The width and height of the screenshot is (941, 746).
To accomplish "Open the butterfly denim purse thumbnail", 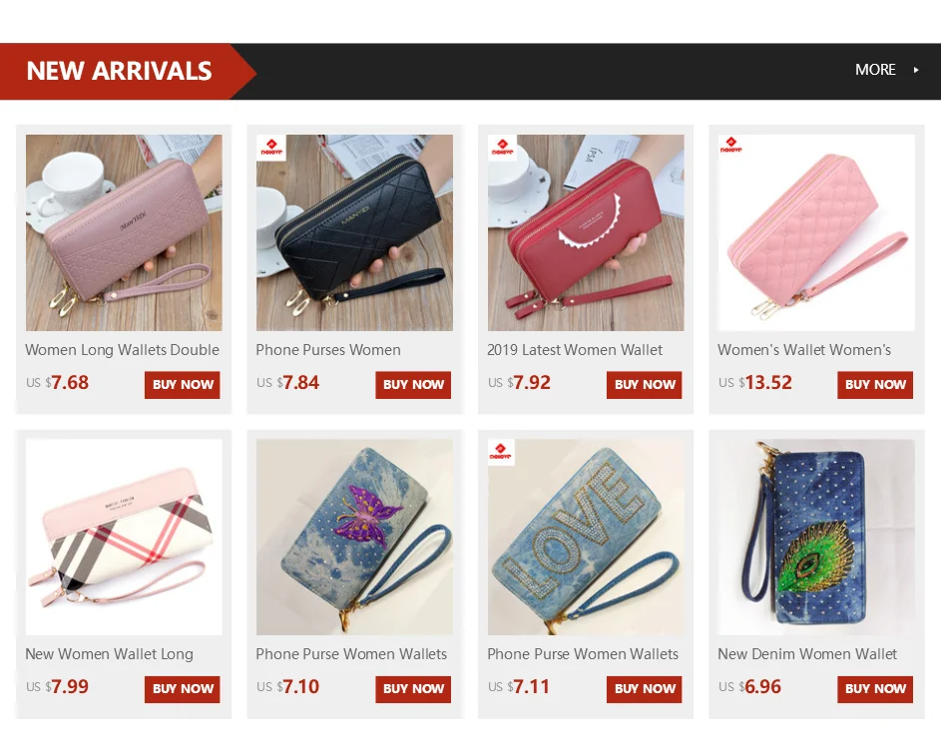I will (354, 538).
